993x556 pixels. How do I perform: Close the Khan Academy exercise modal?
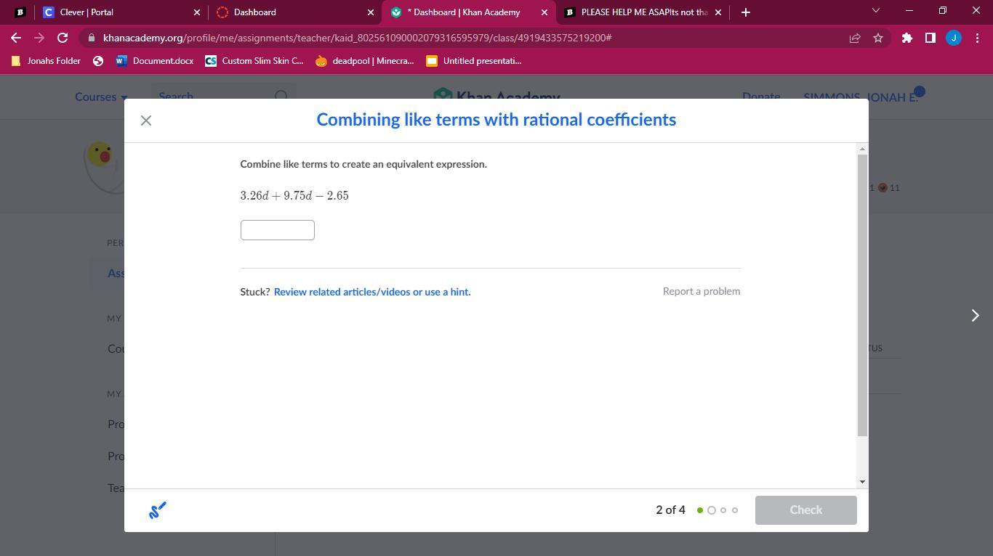pyautogui.click(x=146, y=120)
